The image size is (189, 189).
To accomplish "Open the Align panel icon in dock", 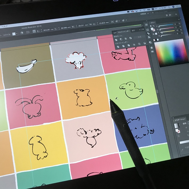I will coord(149,37).
